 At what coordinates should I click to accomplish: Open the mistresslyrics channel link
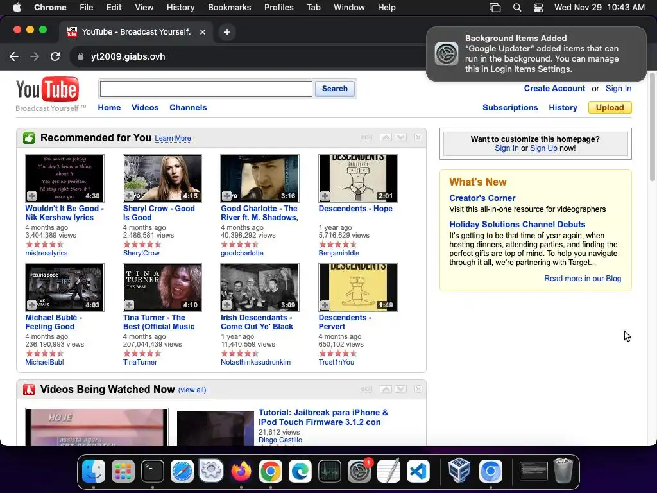pyautogui.click(x=46, y=253)
